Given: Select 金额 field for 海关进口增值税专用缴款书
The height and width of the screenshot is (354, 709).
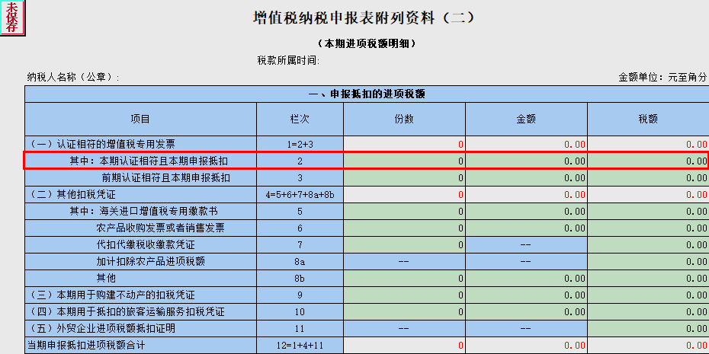Looking at the screenshot, I should click(x=526, y=212).
